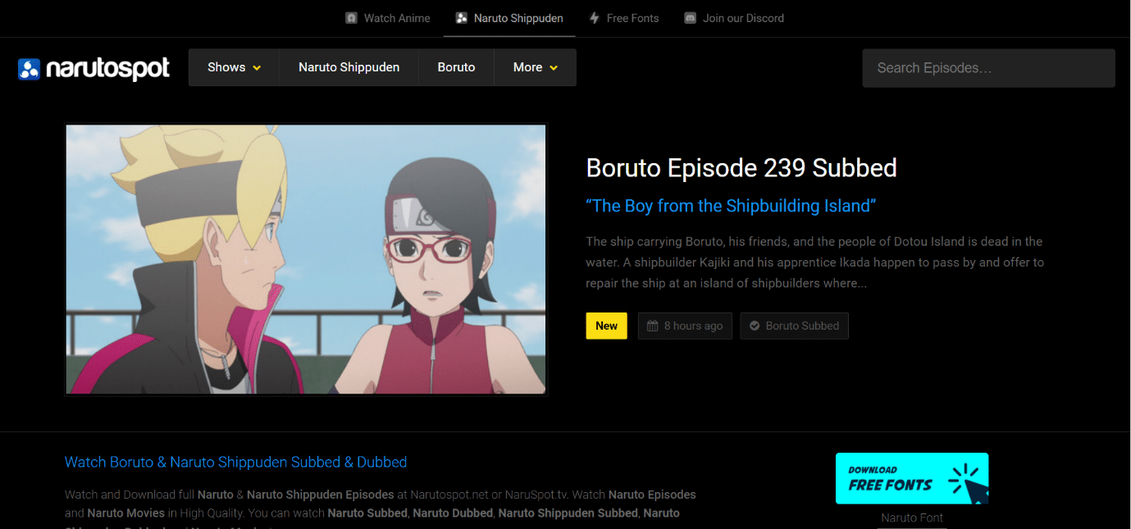Expand the Shows dropdown menu
Screen dimensions: 1131x529
tap(234, 67)
